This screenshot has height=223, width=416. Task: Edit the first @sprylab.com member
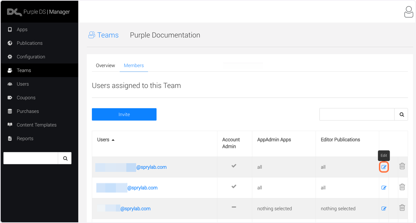pyautogui.click(x=384, y=167)
